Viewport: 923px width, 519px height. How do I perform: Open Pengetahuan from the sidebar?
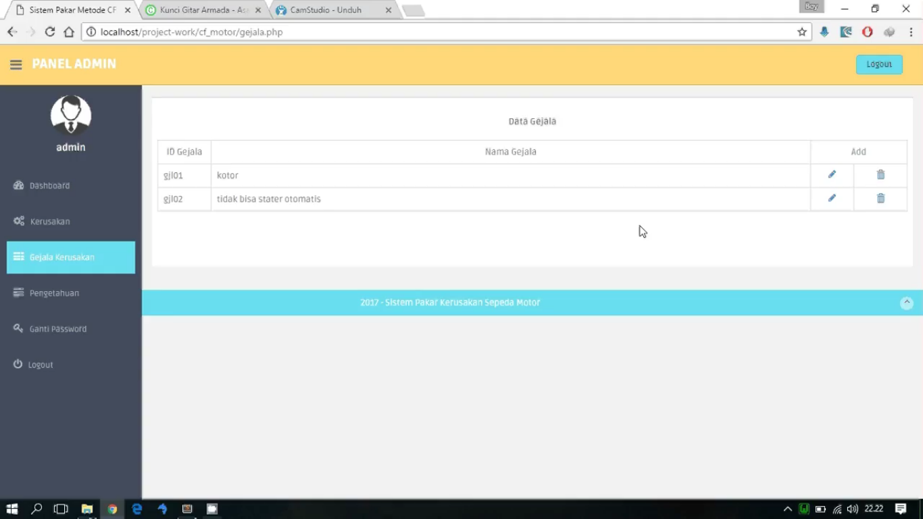pyautogui.click(x=54, y=293)
